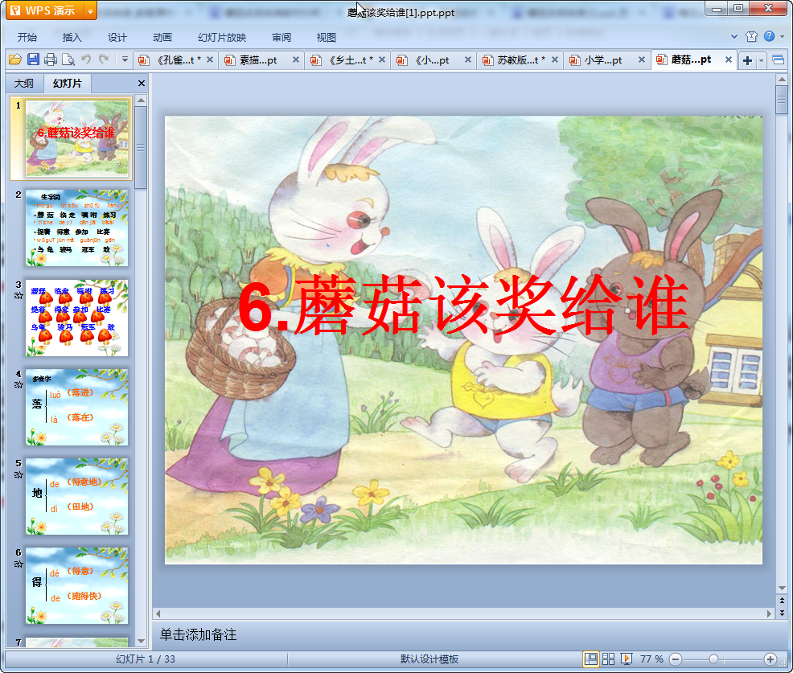Click animation star icon beside slide 3
Viewport: 793px width, 673px height.
tap(18, 295)
